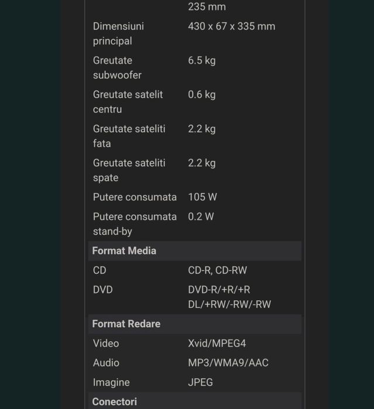Click the Greutate satelit centru label
This screenshot has height=409, width=374.
[x=128, y=101]
